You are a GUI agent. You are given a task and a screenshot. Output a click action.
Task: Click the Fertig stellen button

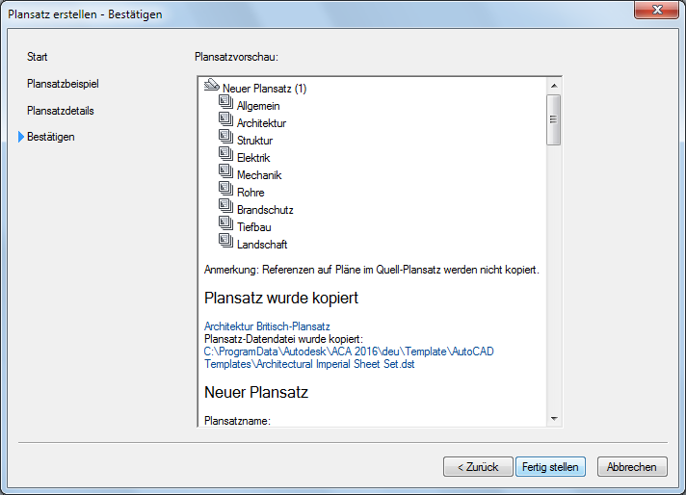click(550, 467)
